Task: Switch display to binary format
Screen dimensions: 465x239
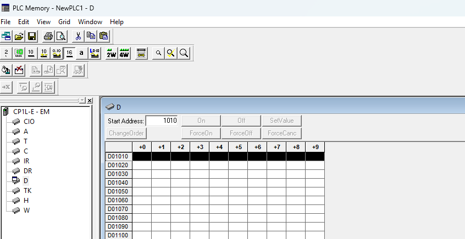Action: 6,53
